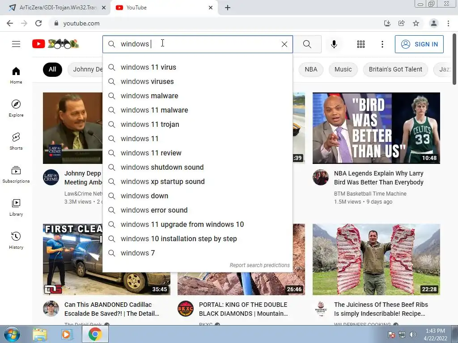The height and width of the screenshot is (343, 458).
Task: Click the address bar showing youtube.com
Action: point(216,23)
